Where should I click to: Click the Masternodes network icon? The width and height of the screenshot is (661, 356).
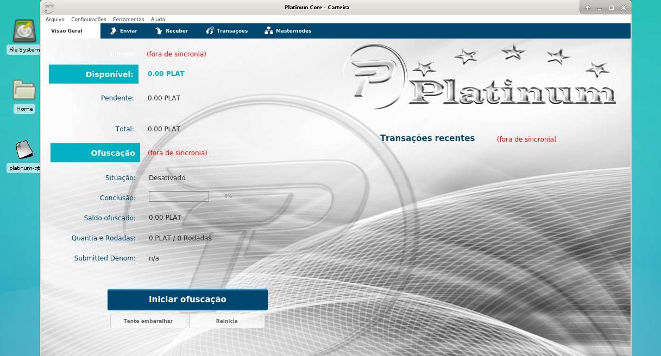coord(268,31)
